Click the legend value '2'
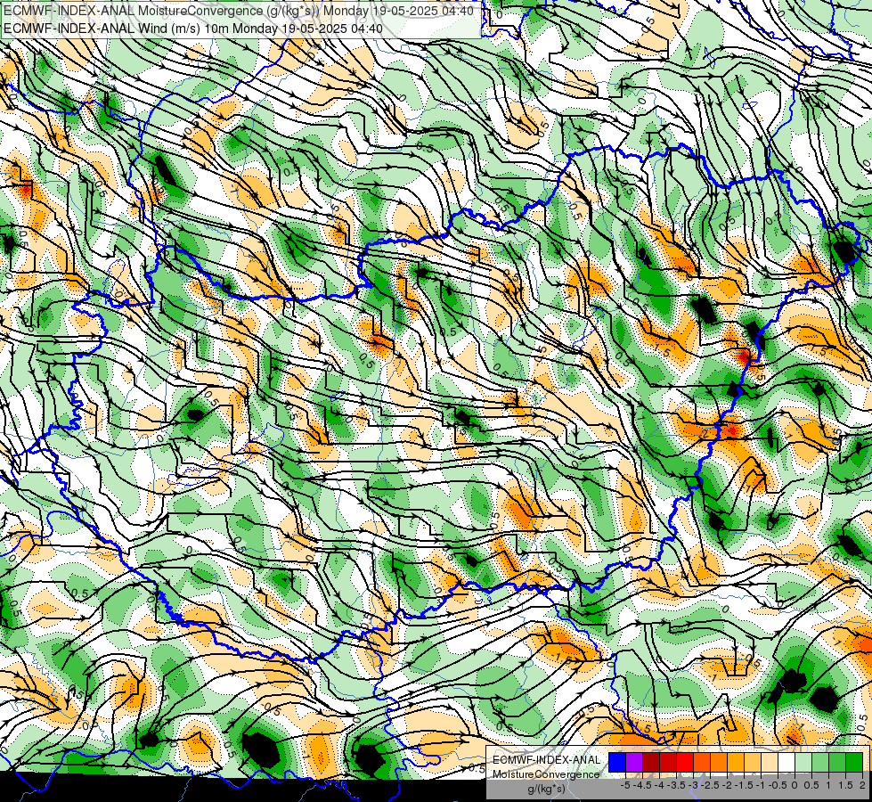The width and height of the screenshot is (872, 802). point(862,785)
